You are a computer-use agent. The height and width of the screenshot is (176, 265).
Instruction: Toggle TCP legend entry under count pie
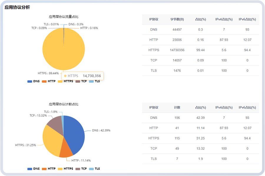coord(81,169)
